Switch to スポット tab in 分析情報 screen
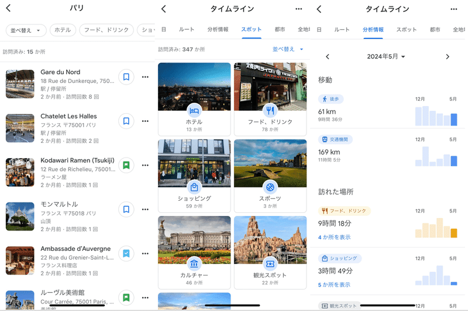The image size is (468, 311). pyautogui.click(x=407, y=29)
